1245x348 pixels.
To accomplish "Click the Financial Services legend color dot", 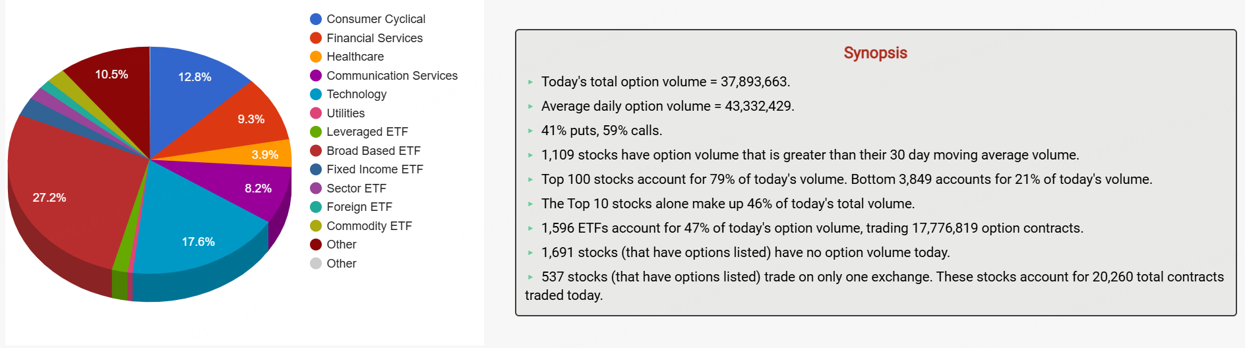I will click(316, 38).
